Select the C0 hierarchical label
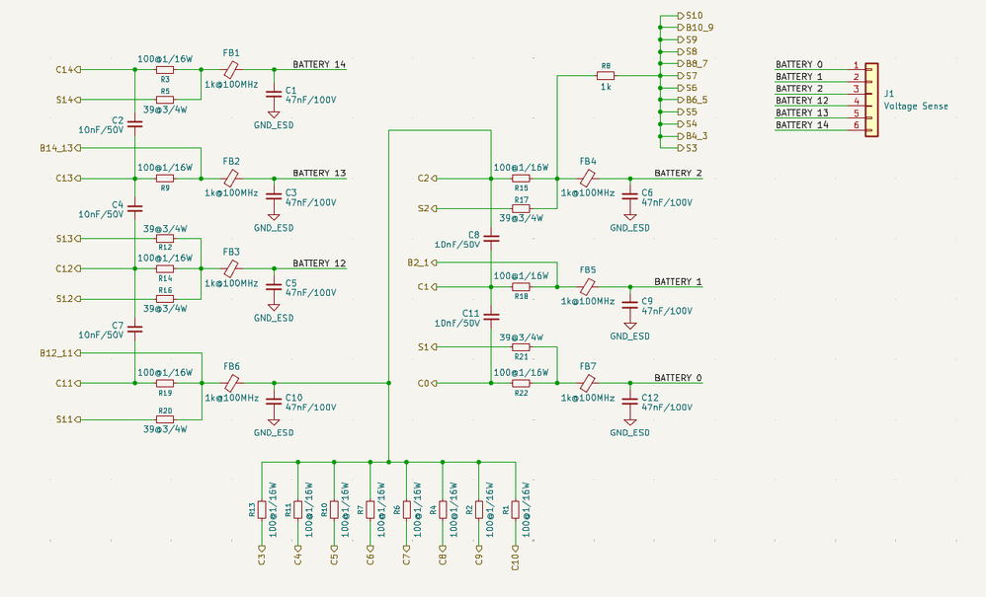 click(x=427, y=383)
